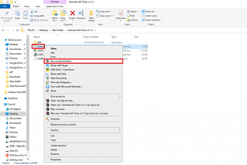Select Google Drive in Quick access
247x165 pixels.
click(16, 63)
